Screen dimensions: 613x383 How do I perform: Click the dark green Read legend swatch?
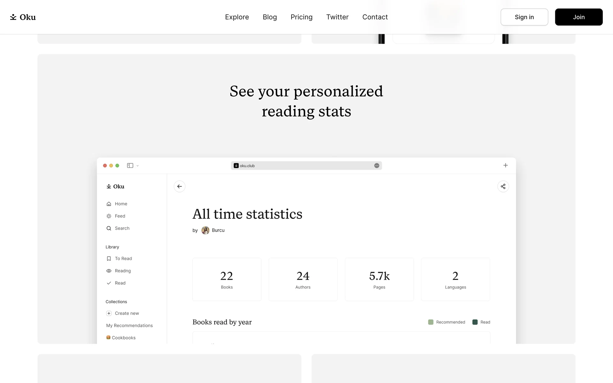click(475, 322)
